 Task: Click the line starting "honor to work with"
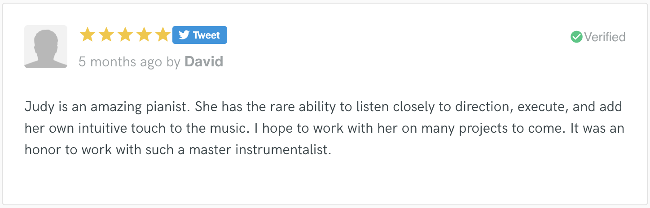(178, 150)
